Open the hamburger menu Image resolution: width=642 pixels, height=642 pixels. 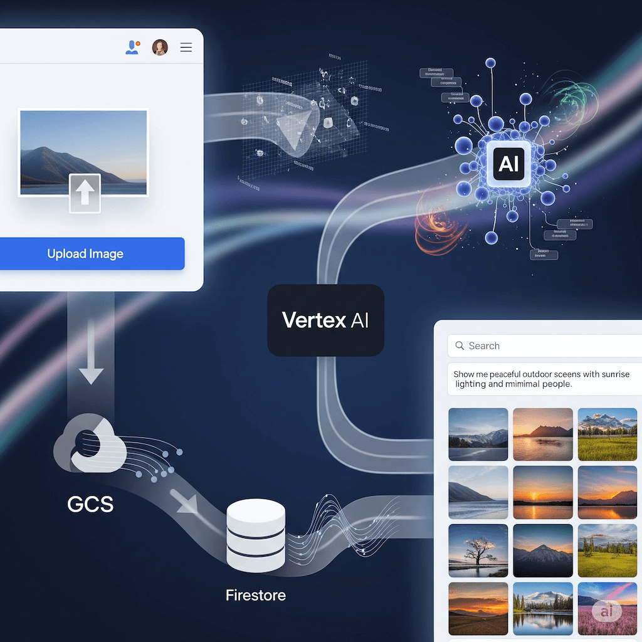pos(186,48)
